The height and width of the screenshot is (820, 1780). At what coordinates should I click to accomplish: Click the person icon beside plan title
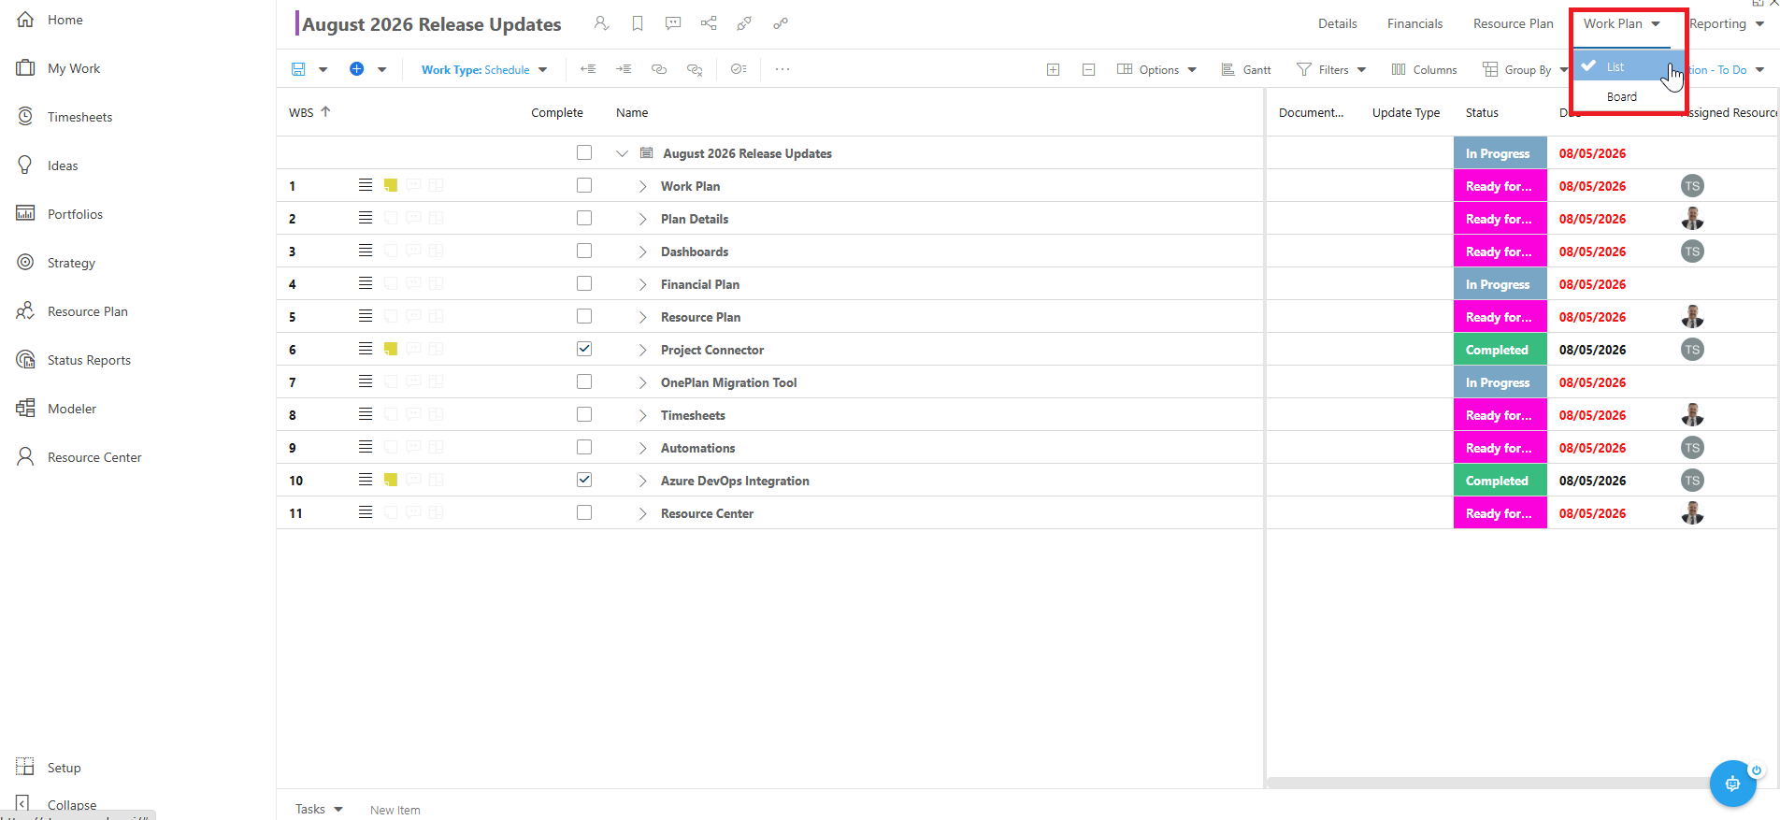pos(601,23)
